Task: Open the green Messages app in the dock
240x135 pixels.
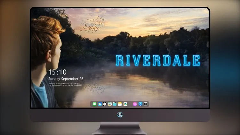Action: pyautogui.click(x=94, y=104)
